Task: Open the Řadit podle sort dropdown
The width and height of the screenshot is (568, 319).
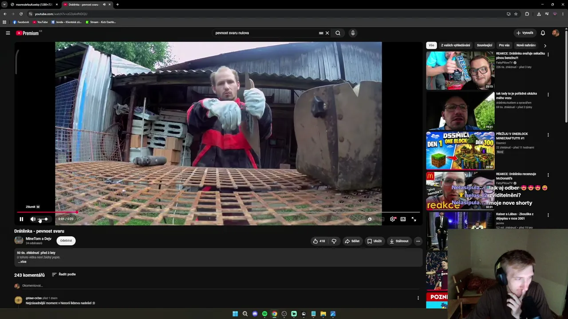Action: (63, 274)
